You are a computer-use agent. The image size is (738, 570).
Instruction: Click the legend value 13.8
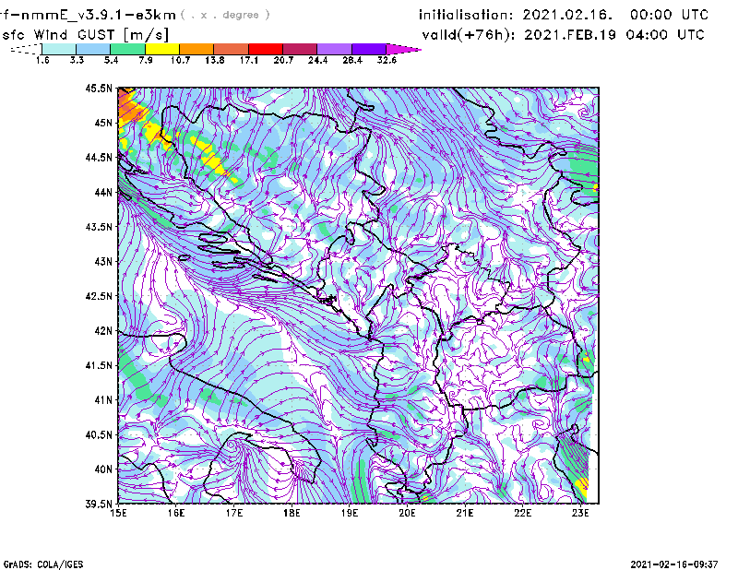click(215, 60)
